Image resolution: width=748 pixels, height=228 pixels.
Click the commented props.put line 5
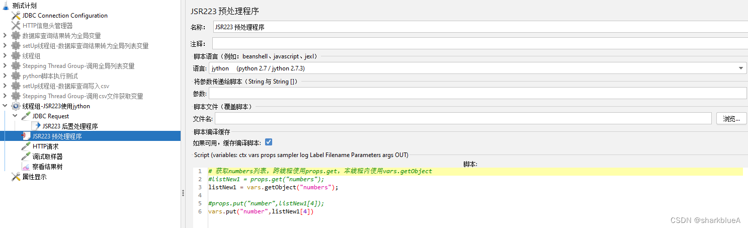click(x=266, y=203)
